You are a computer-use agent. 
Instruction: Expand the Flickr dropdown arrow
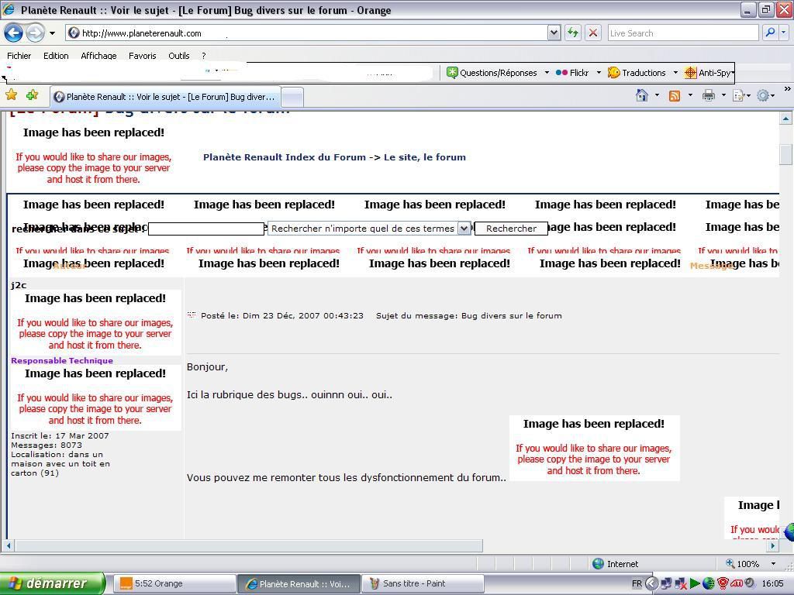coord(599,73)
